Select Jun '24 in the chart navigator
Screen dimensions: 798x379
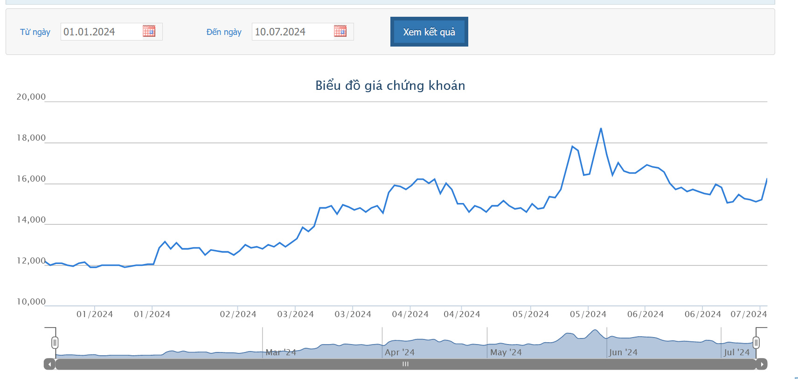(623, 352)
